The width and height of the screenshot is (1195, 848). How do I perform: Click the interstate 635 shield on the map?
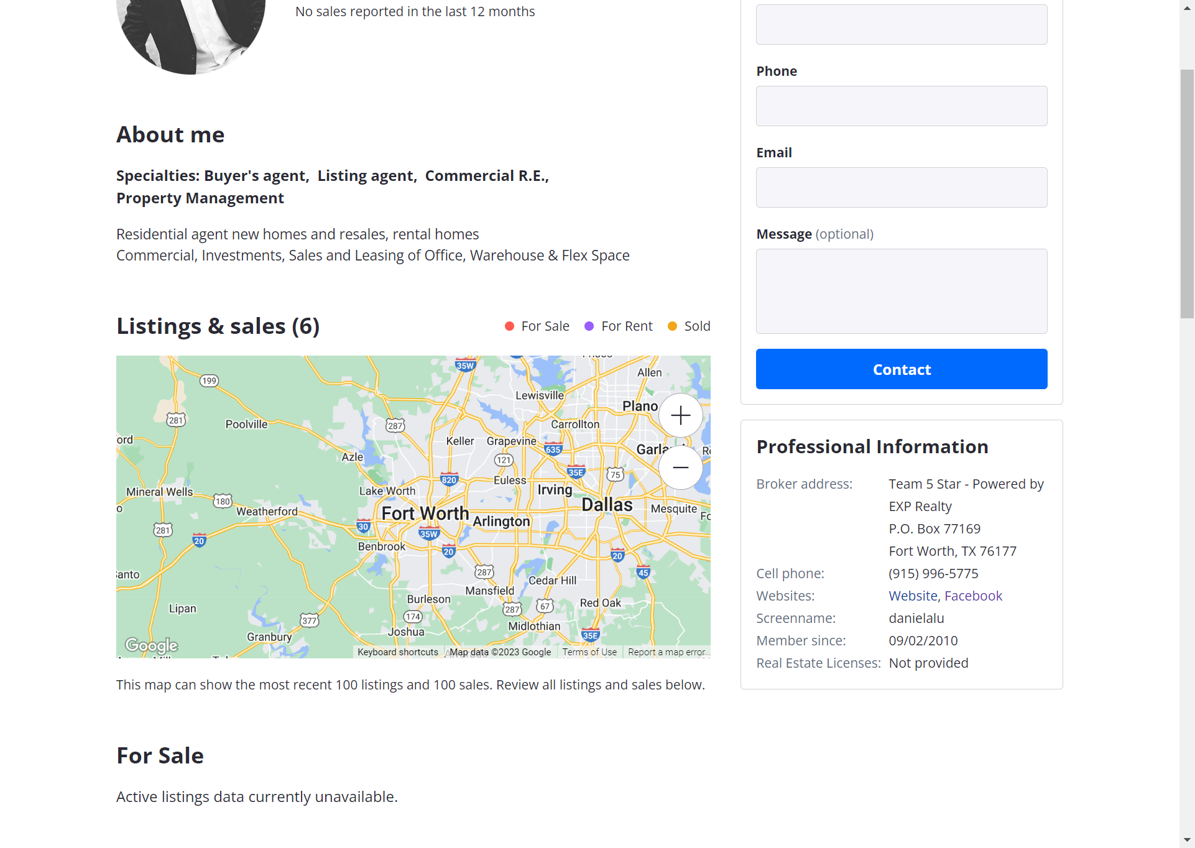tap(553, 449)
